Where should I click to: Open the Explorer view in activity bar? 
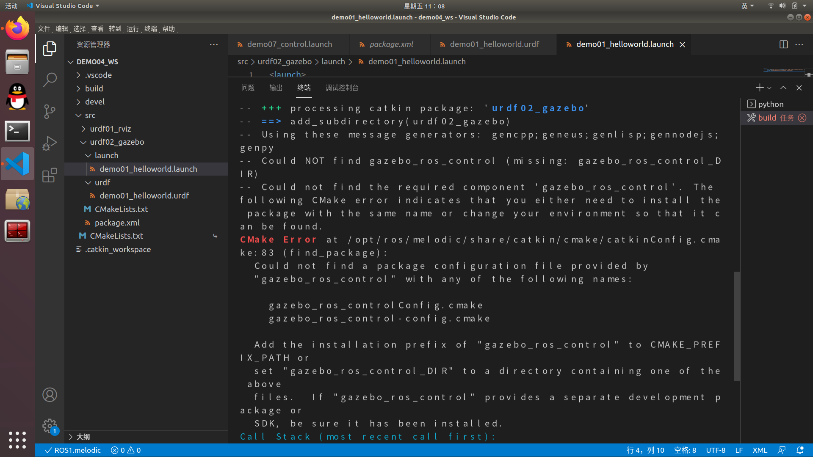point(50,49)
